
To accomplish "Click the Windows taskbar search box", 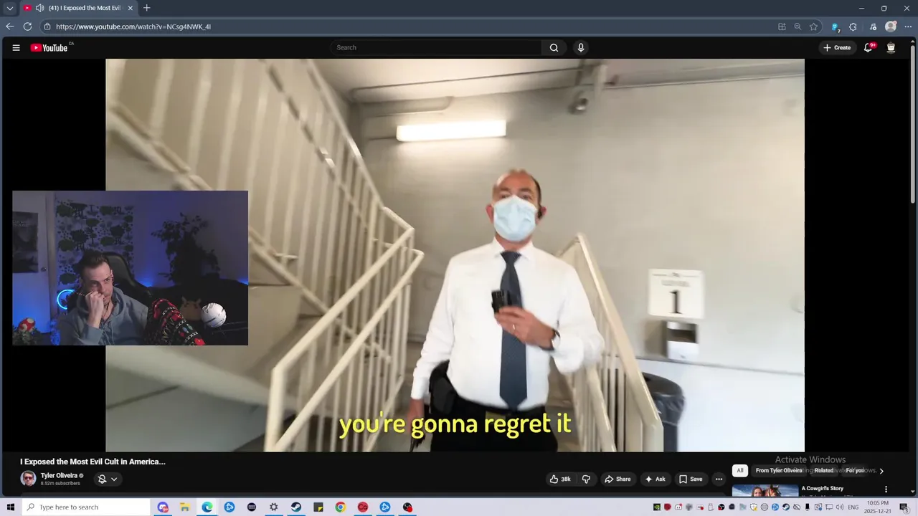I will (x=86, y=507).
